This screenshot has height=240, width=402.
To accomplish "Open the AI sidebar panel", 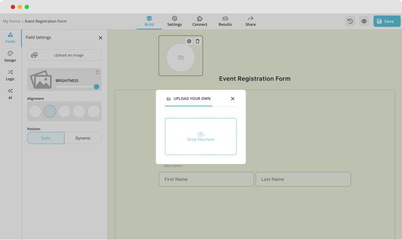I will pyautogui.click(x=10, y=94).
